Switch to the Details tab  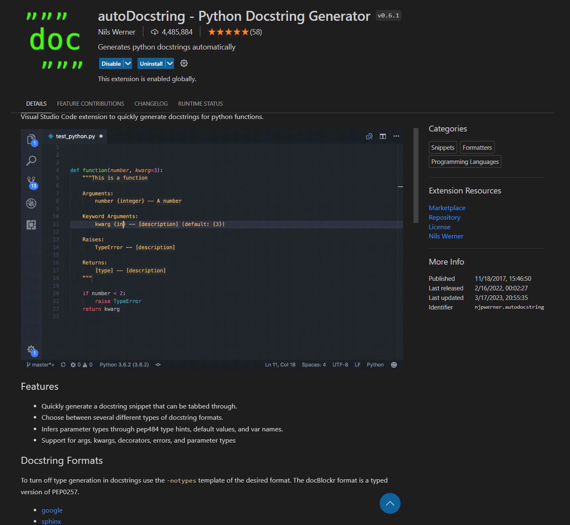click(x=36, y=104)
